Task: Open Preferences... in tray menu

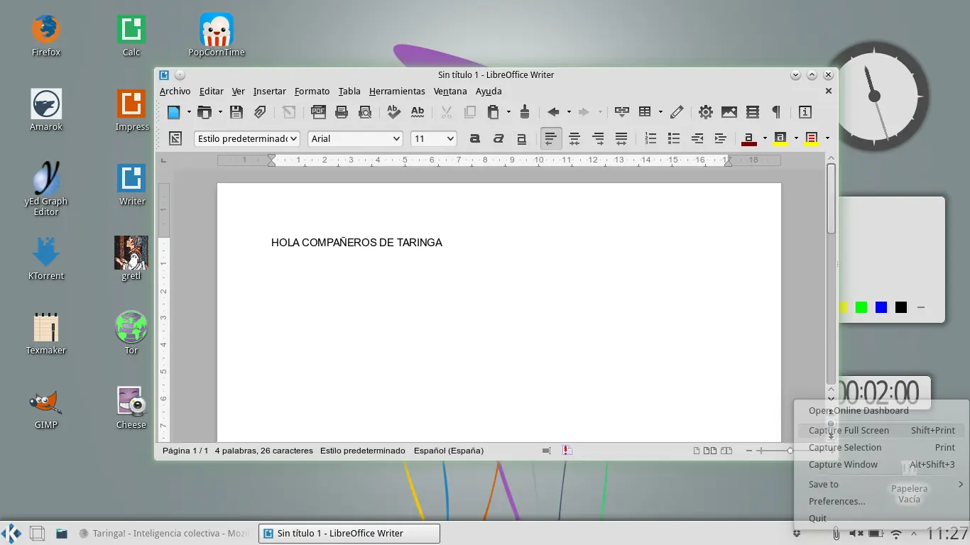Action: coord(881,501)
